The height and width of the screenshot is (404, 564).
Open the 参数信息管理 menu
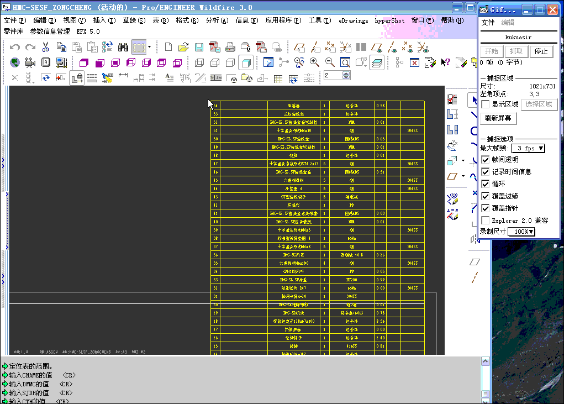pyautogui.click(x=50, y=32)
